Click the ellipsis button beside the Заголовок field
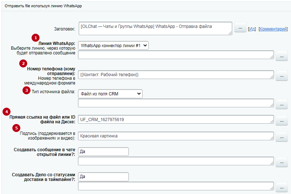 pos(240,28)
